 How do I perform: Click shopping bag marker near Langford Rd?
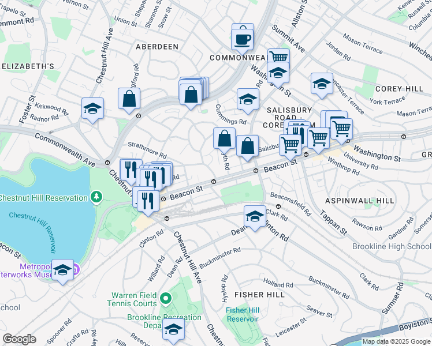tap(129, 100)
